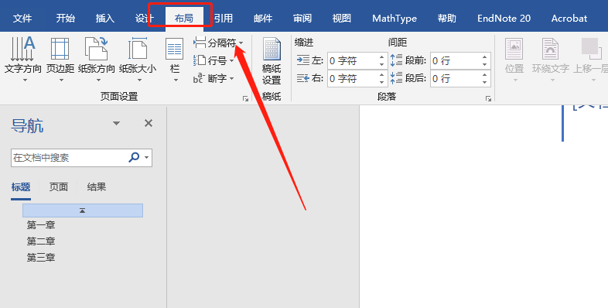608x308 pixels.
Task: Open the 页面设置 dialog launcher
Action: pos(245,99)
